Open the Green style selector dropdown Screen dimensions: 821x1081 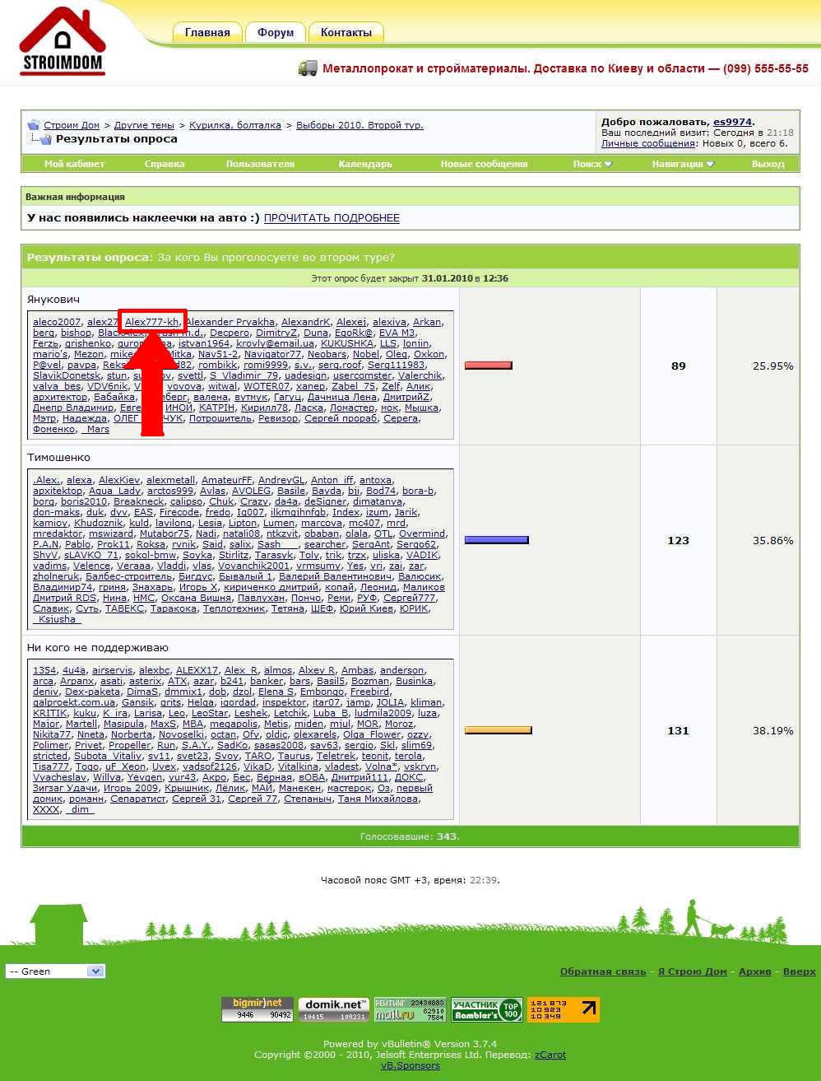tap(55, 972)
